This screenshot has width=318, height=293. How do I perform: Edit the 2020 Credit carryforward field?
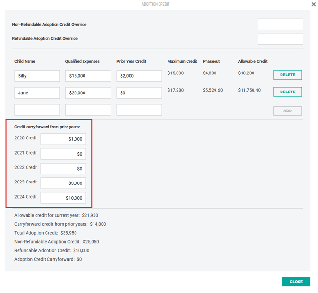click(x=63, y=139)
